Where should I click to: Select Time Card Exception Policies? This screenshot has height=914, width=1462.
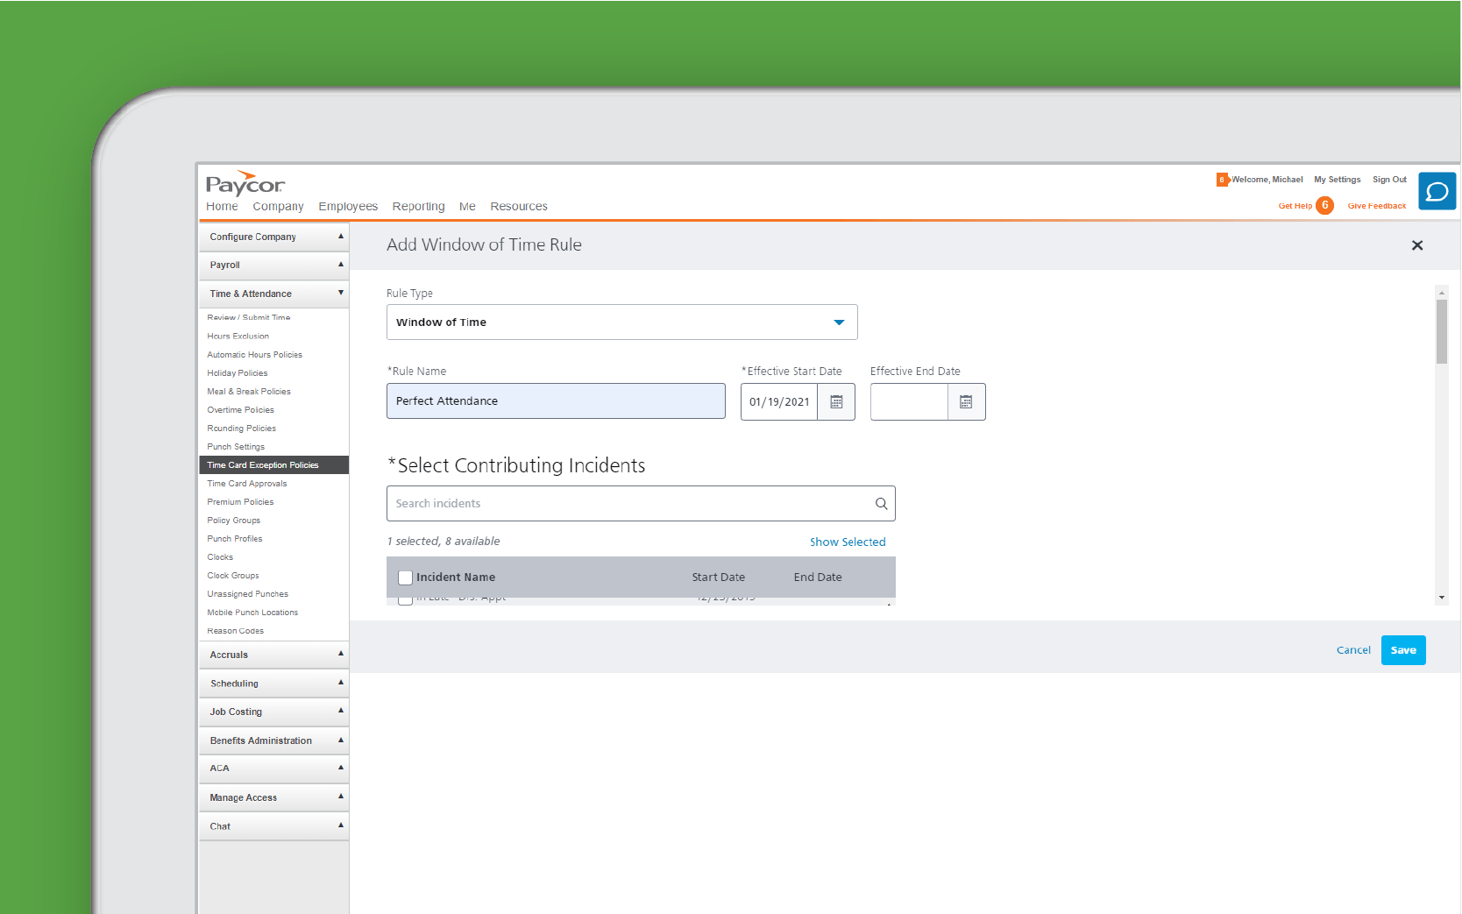point(273,465)
